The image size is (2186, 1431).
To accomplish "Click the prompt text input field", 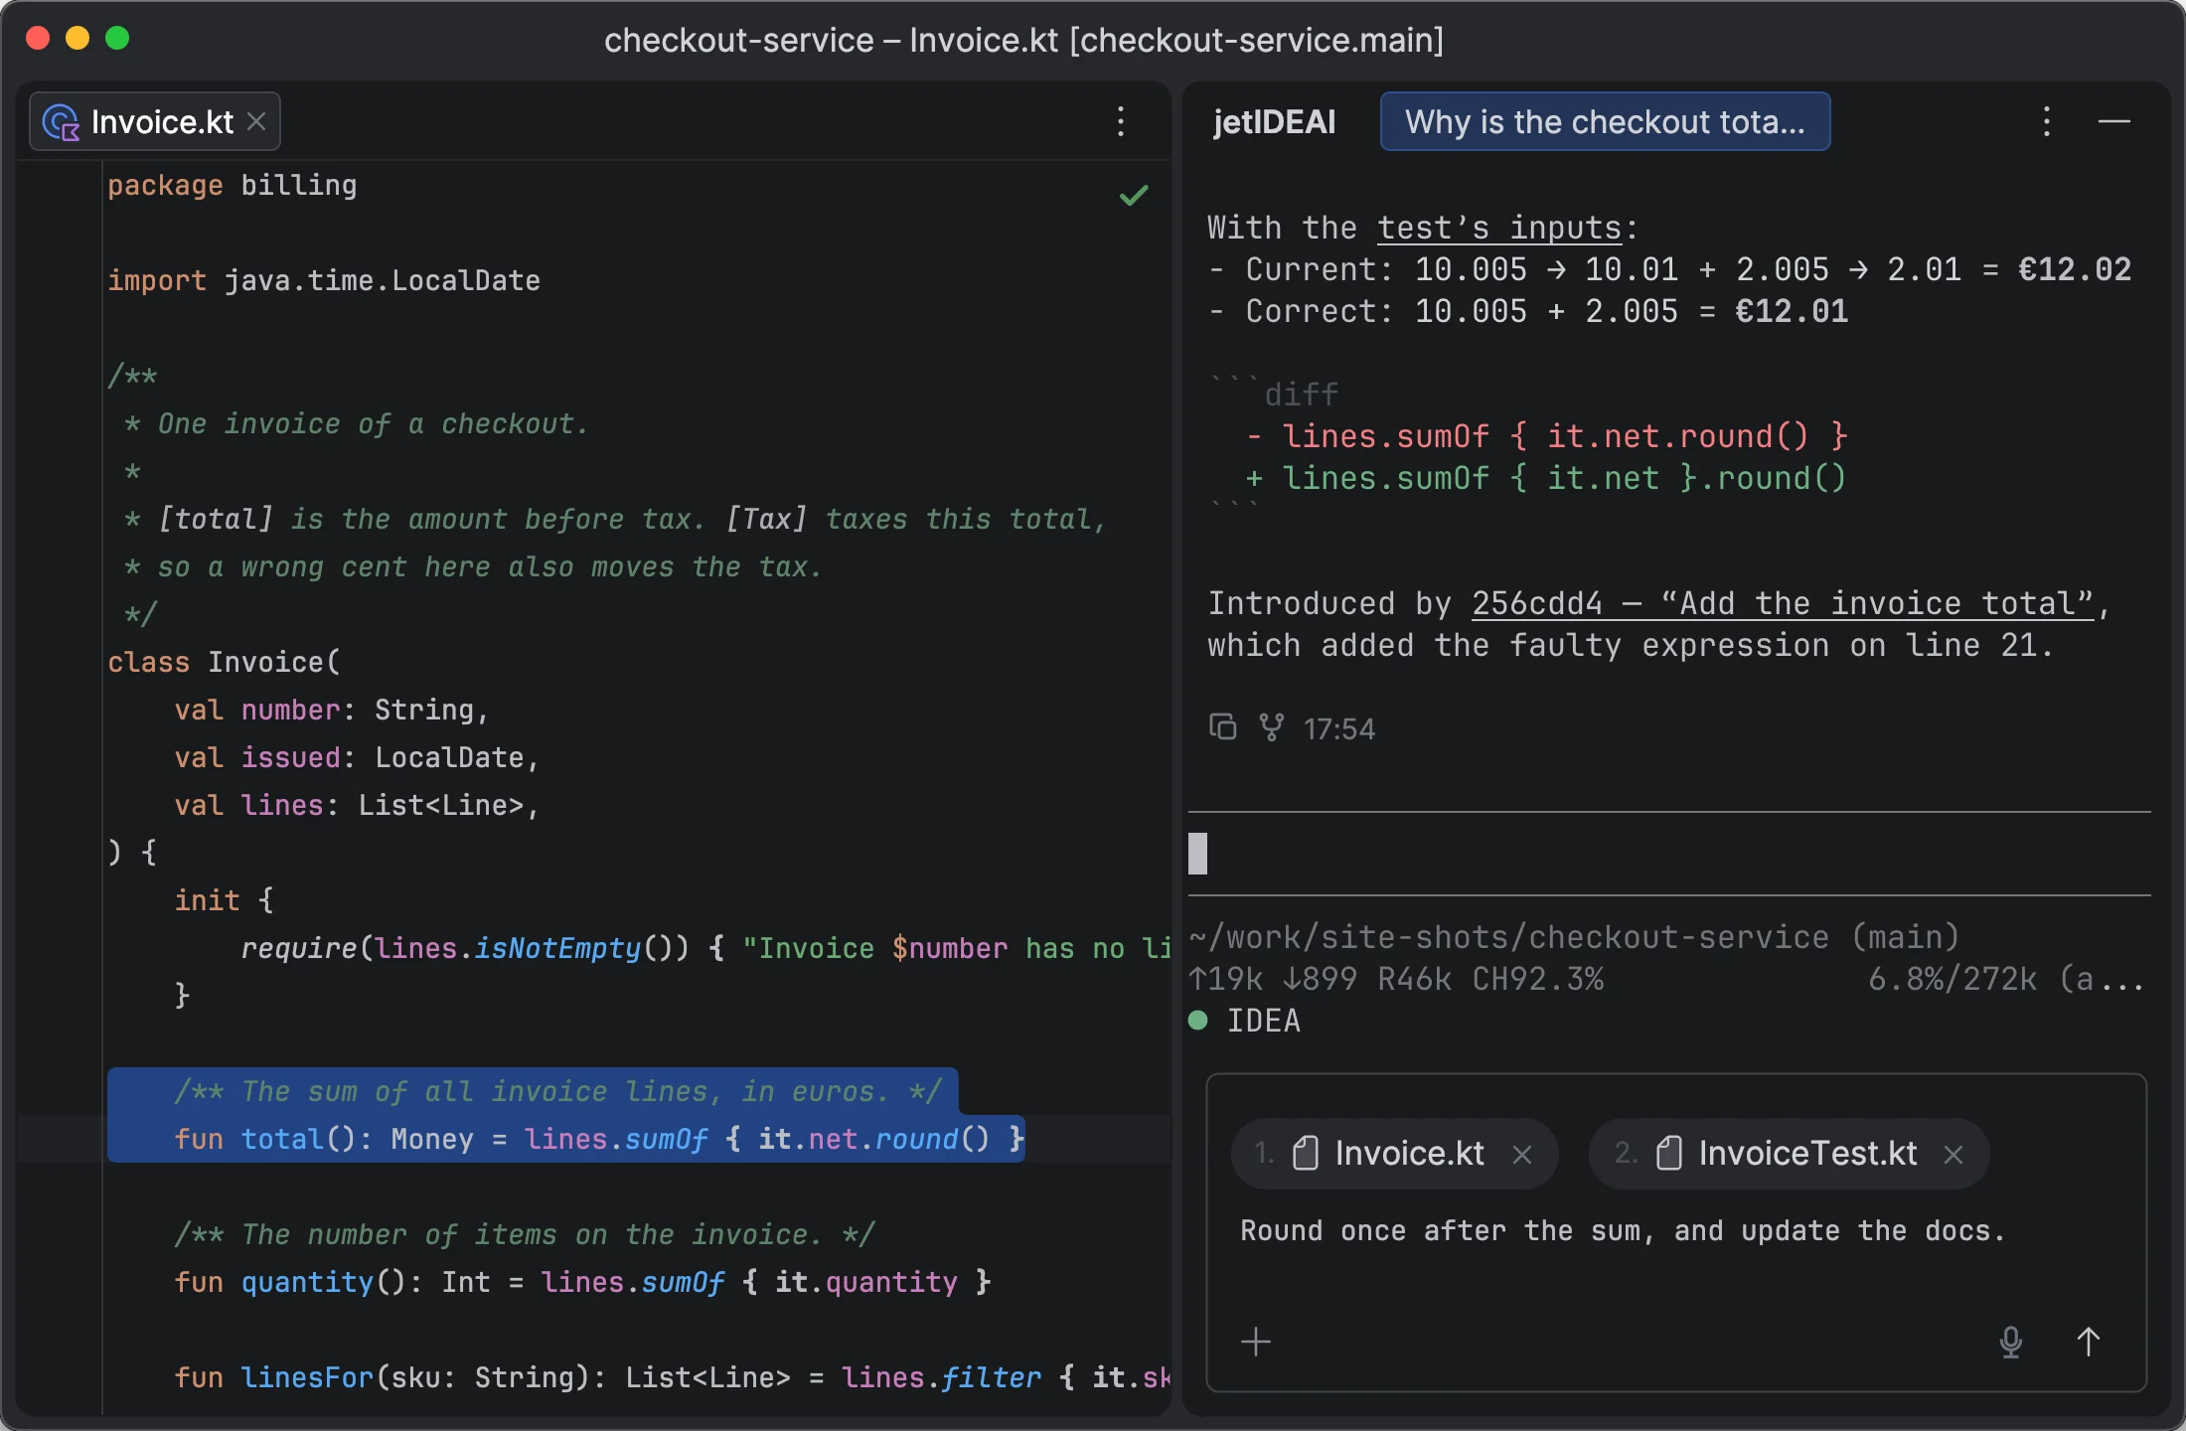I will pyautogui.click(x=1676, y=1231).
